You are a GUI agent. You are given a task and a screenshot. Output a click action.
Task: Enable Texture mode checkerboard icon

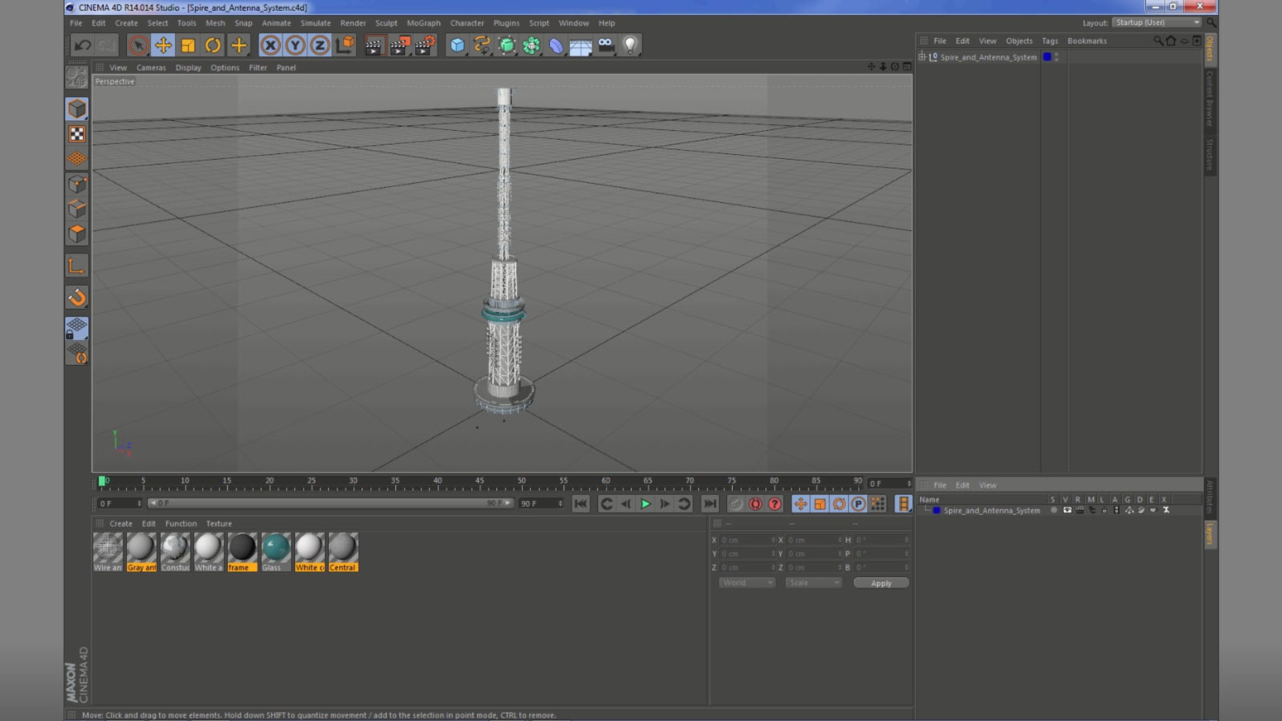point(77,134)
